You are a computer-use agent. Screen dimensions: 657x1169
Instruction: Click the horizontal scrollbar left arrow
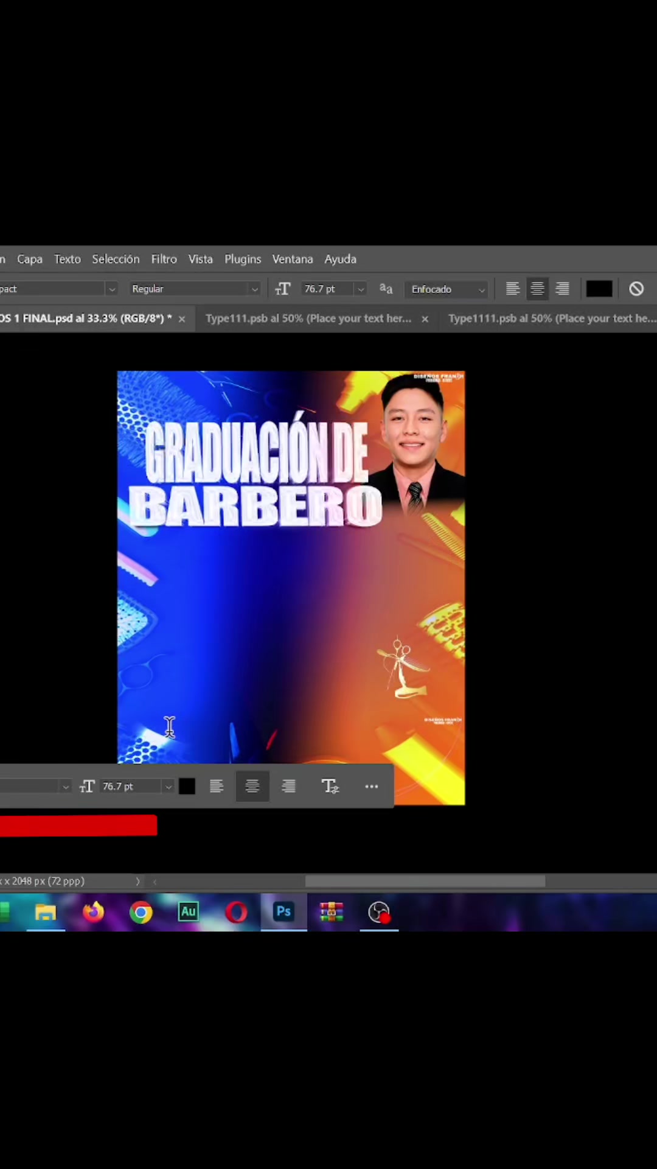click(155, 881)
